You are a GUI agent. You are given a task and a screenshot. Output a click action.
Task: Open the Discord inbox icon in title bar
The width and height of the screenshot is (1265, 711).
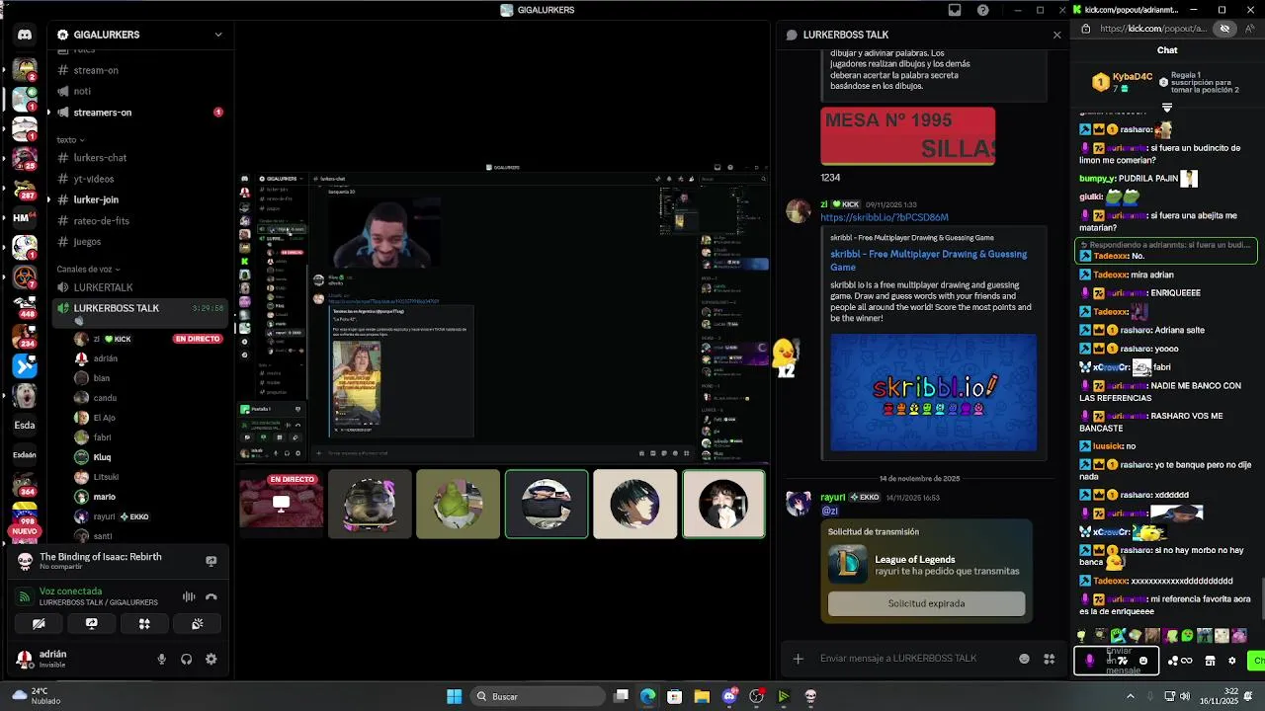[x=955, y=10]
